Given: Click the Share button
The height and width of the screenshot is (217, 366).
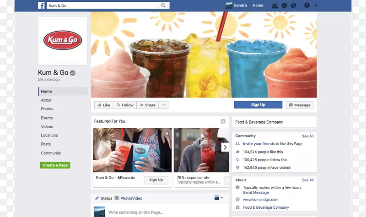Looking at the screenshot, I should [x=147, y=105].
